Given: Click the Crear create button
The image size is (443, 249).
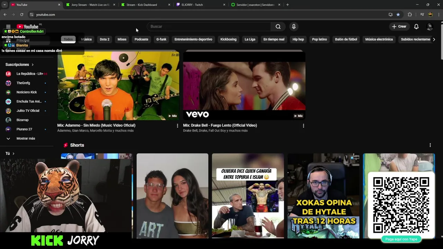Looking at the screenshot, I should tap(399, 27).
